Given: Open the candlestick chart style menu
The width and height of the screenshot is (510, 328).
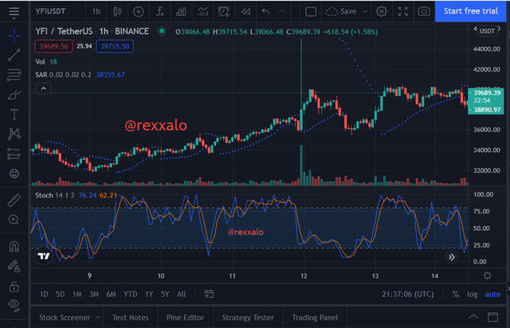Looking at the screenshot, I should click(117, 12).
